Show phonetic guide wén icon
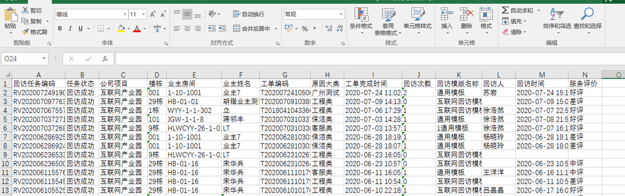This screenshot has height=196, width=625. point(157,28)
